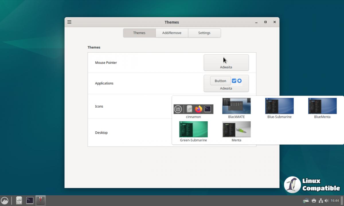Viewport: 344px width, 206px height.
Task: Click the radio button in the Applications theme preview
Action: click(x=239, y=81)
